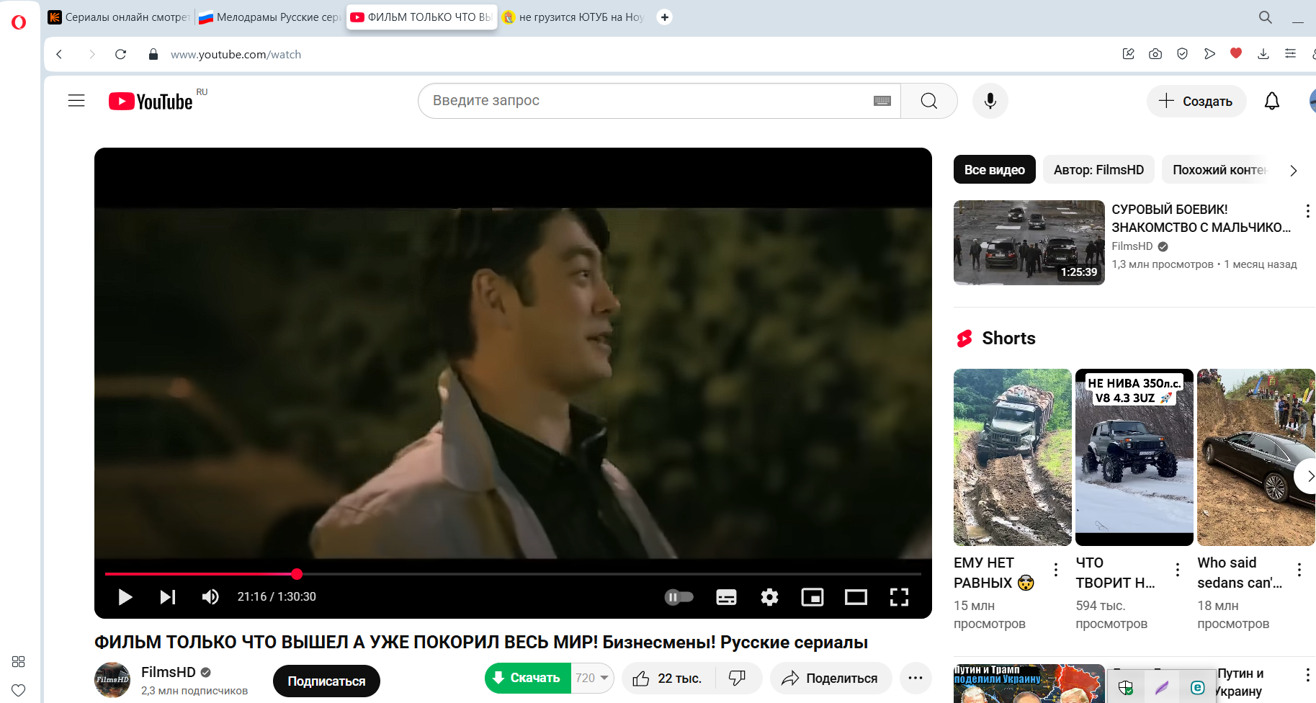
Task: Click the YouTube search input field
Action: (648, 101)
